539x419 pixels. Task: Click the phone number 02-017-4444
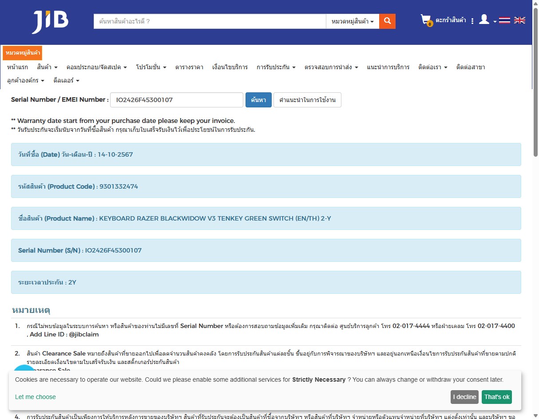click(x=411, y=326)
